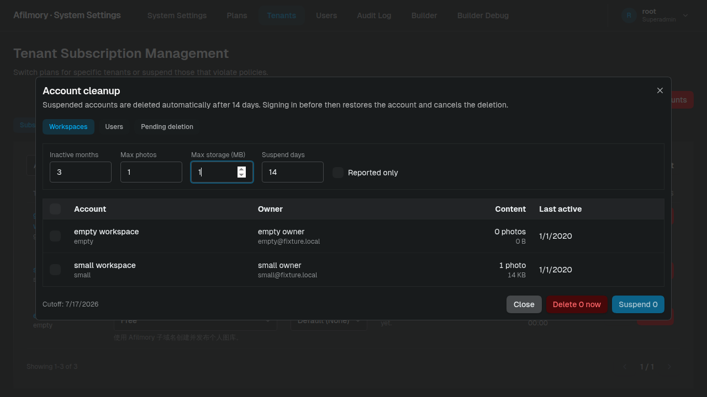This screenshot has height=397, width=707.
Task: Click the 'Cutoff: 7/17/2026' text
Action: 71,304
